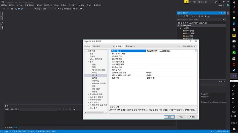This screenshot has width=238, height=133.
Task: Open the 도움말(H) menu
Action: click(97, 5)
